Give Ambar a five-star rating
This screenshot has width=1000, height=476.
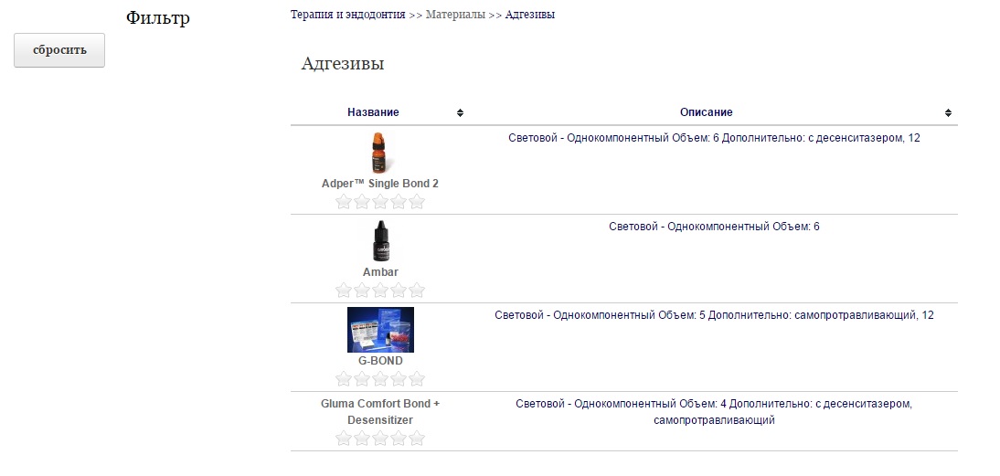tap(417, 291)
